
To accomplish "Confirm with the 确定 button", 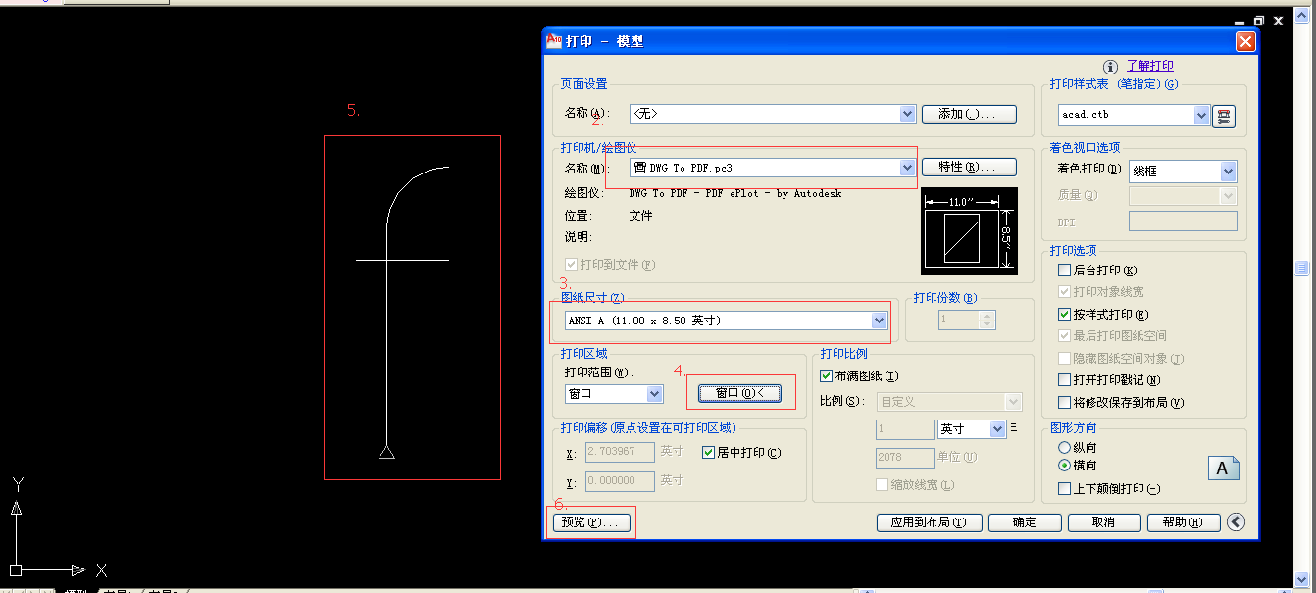I will (1025, 522).
